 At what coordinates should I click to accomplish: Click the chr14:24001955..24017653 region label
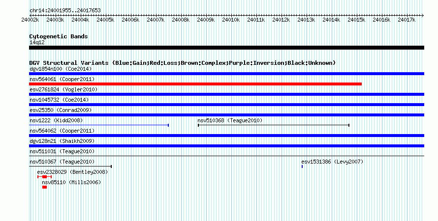click(x=65, y=10)
